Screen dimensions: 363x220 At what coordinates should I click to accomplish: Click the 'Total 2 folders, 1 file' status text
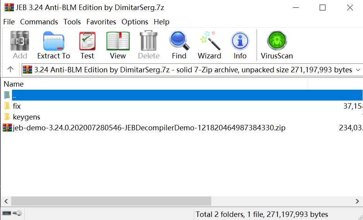click(x=262, y=214)
